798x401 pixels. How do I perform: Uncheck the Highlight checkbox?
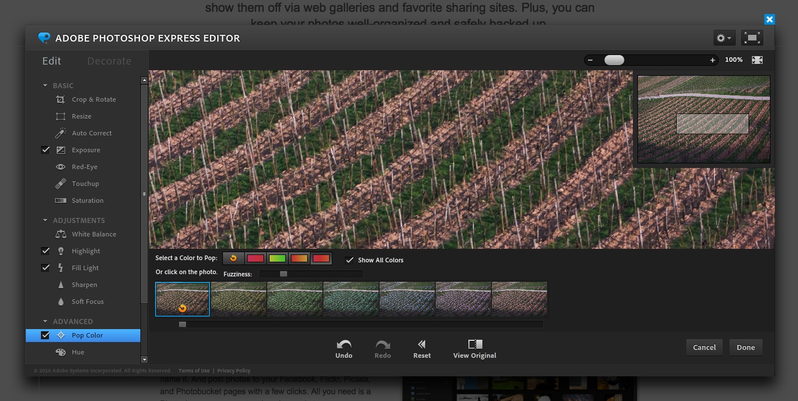45,251
